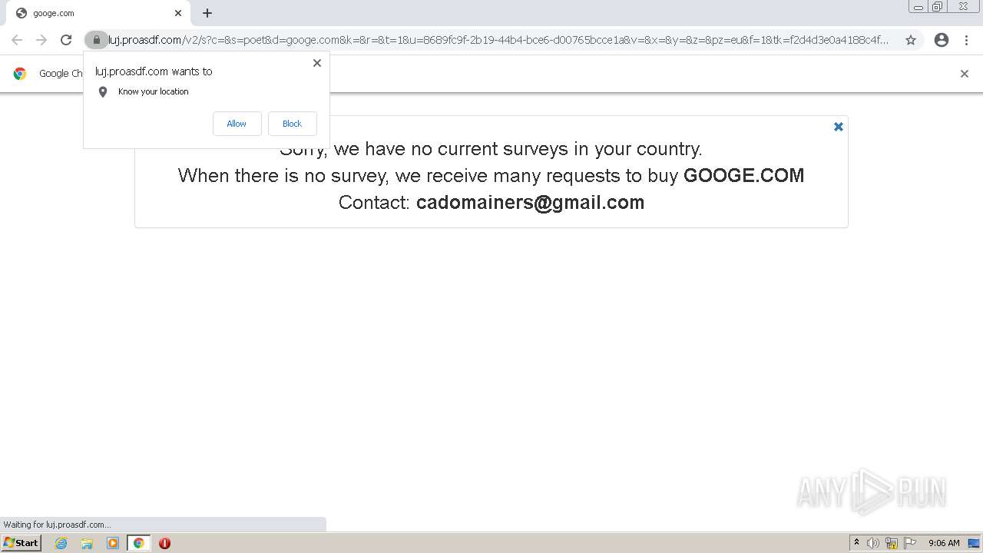This screenshot has height=553, width=983.
Task: Focus the address bar URL
Action: tap(498, 40)
